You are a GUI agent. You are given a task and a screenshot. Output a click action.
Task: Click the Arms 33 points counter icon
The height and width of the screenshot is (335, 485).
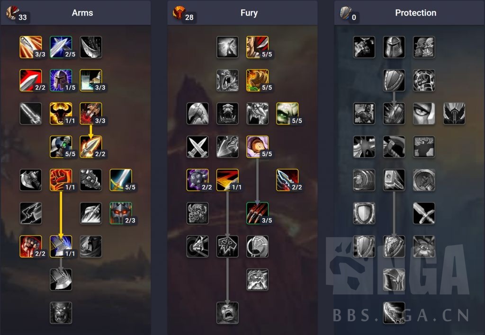[x=13, y=12]
